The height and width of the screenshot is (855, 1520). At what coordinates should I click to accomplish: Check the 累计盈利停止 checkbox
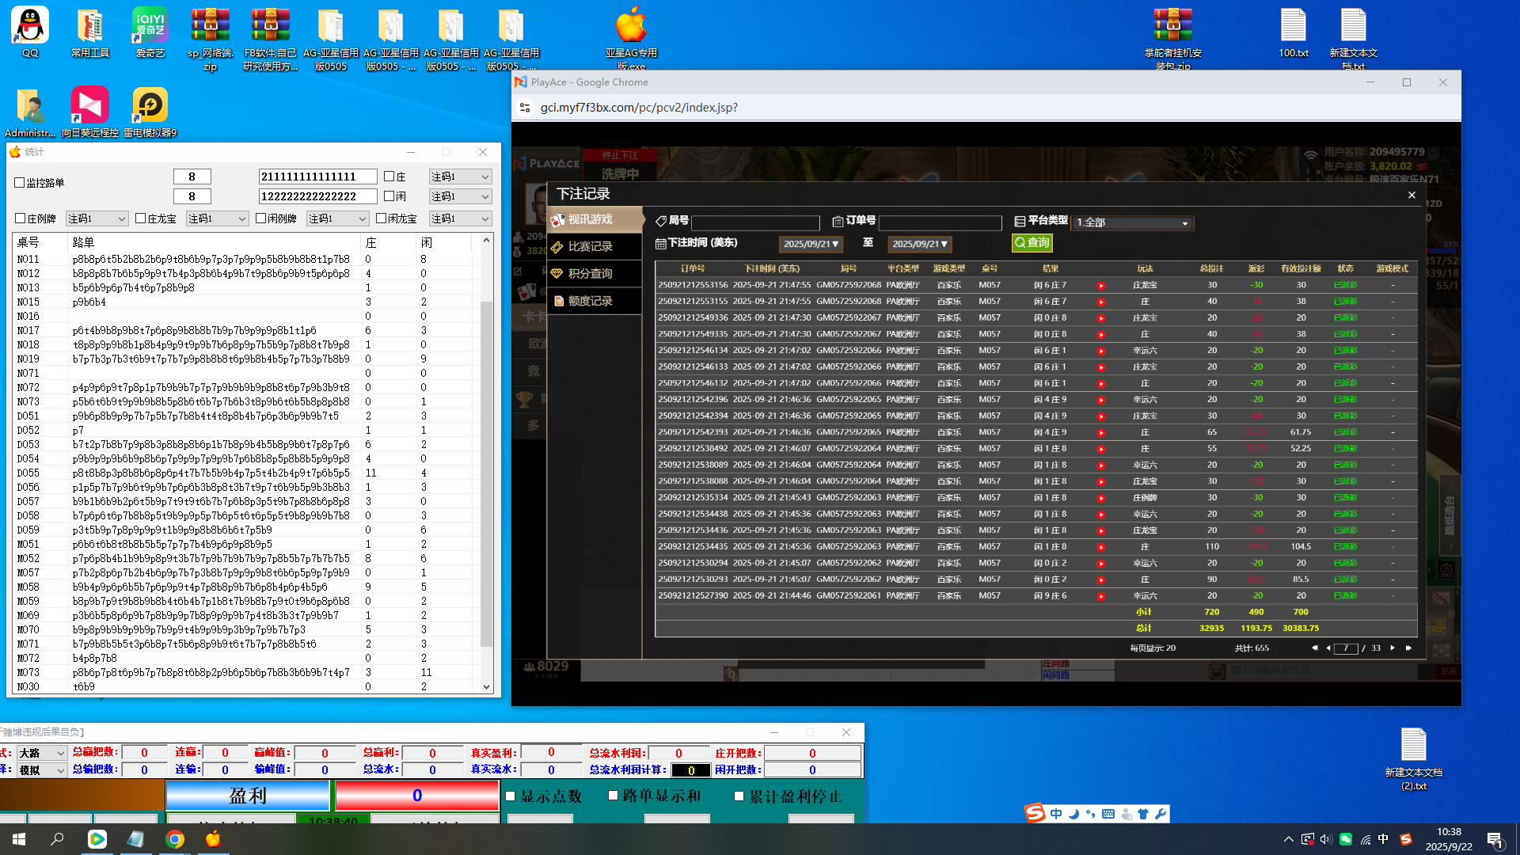(x=739, y=796)
